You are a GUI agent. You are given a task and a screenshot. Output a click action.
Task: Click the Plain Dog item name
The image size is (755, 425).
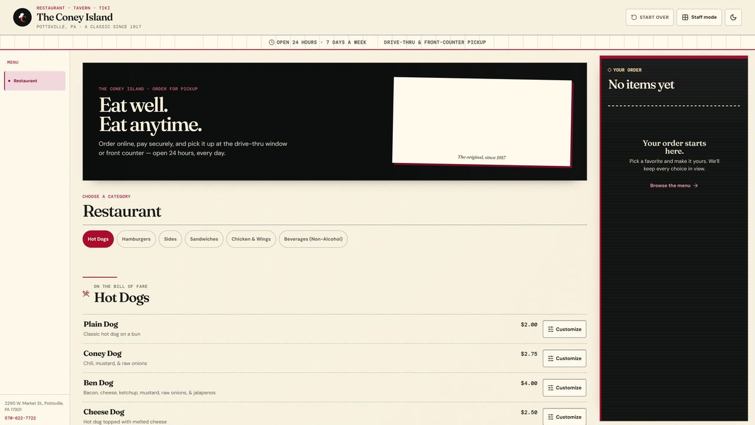tap(101, 324)
